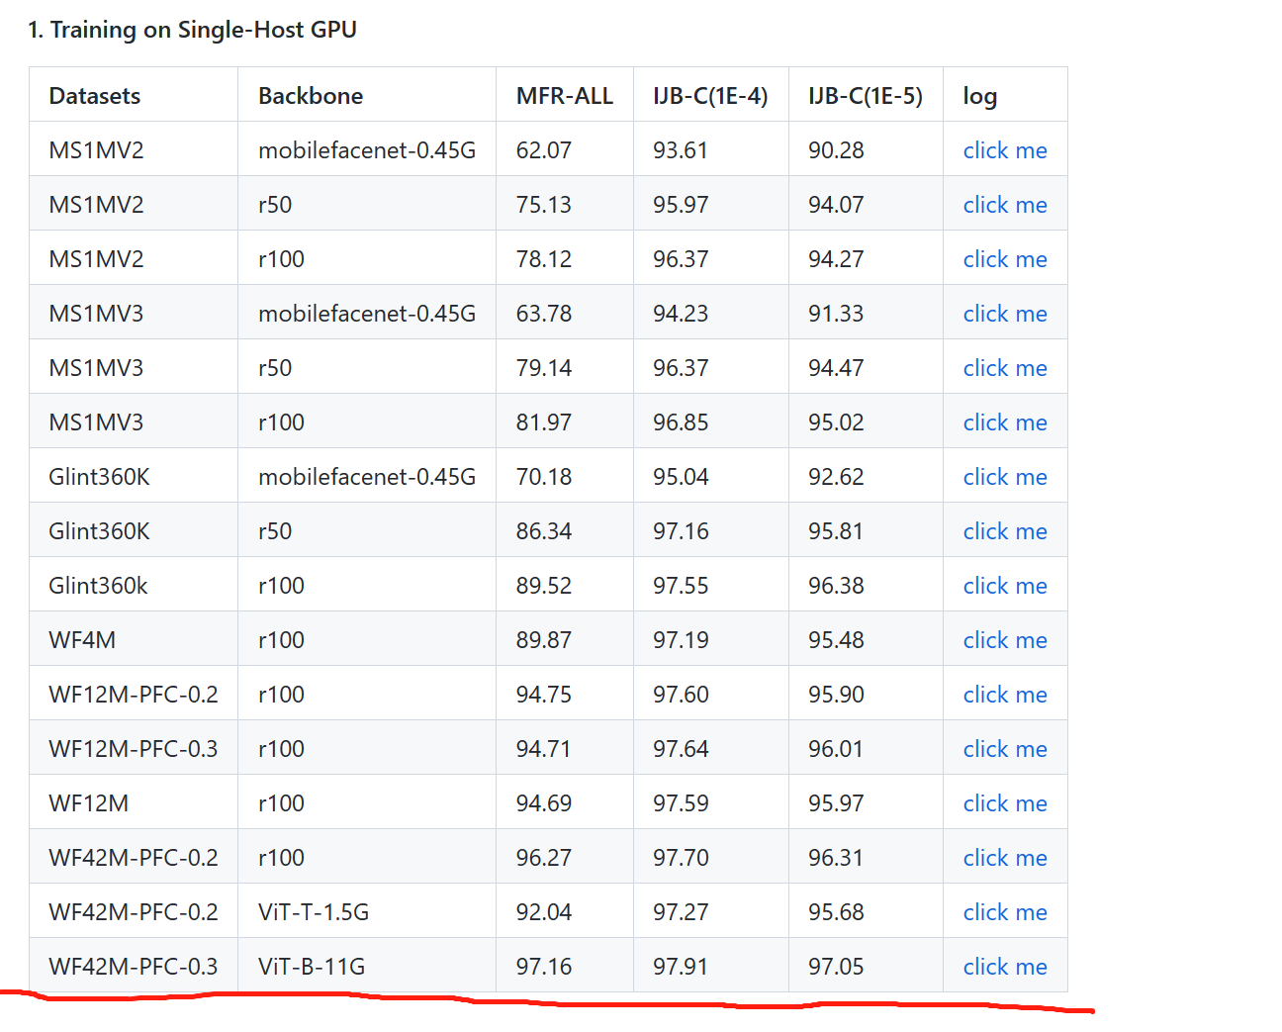The height and width of the screenshot is (1032, 1282).
Task: Open log link for Glint360K mobilefacenet-0.45G row
Action: (1005, 476)
